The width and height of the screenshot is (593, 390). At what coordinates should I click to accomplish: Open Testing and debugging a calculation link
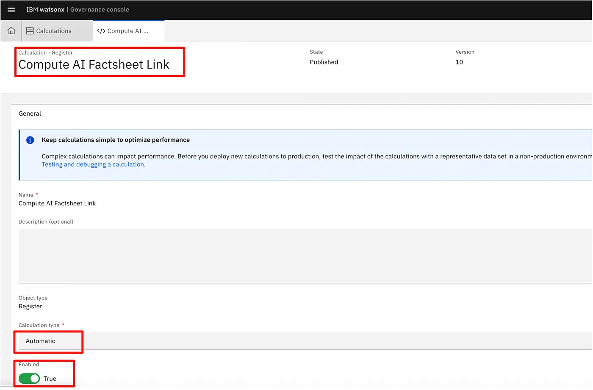tap(93, 164)
